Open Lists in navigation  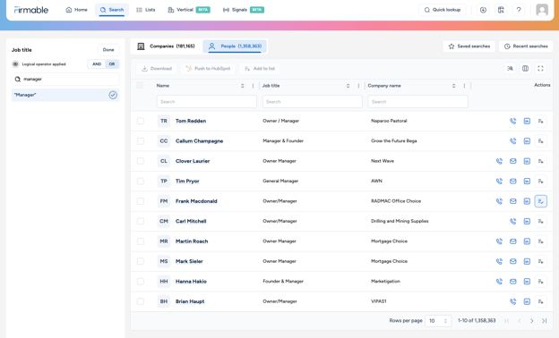click(x=146, y=10)
